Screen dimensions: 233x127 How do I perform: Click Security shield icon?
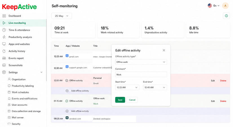[9, 124]
